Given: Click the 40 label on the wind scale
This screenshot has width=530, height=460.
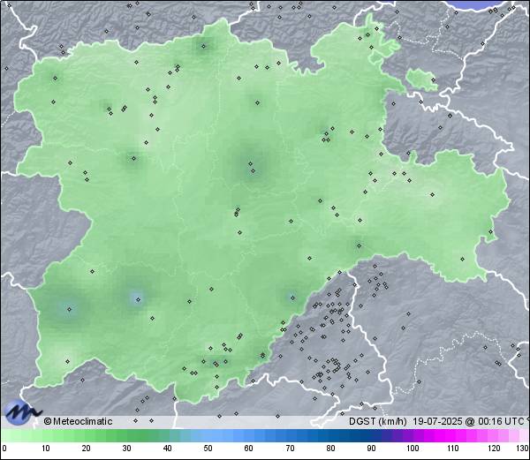Looking at the screenshot, I should pos(167,449).
